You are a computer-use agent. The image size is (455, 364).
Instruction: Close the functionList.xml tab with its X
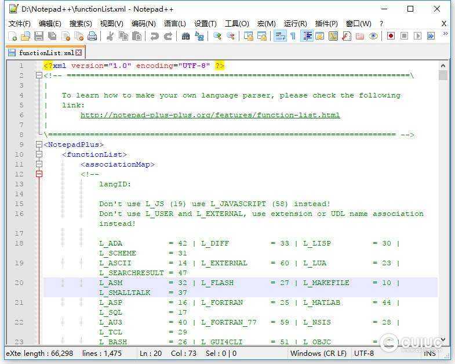click(79, 53)
